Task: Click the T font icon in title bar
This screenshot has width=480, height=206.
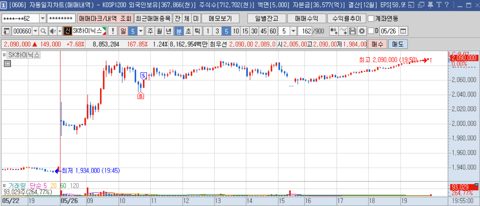Action: point(439,5)
